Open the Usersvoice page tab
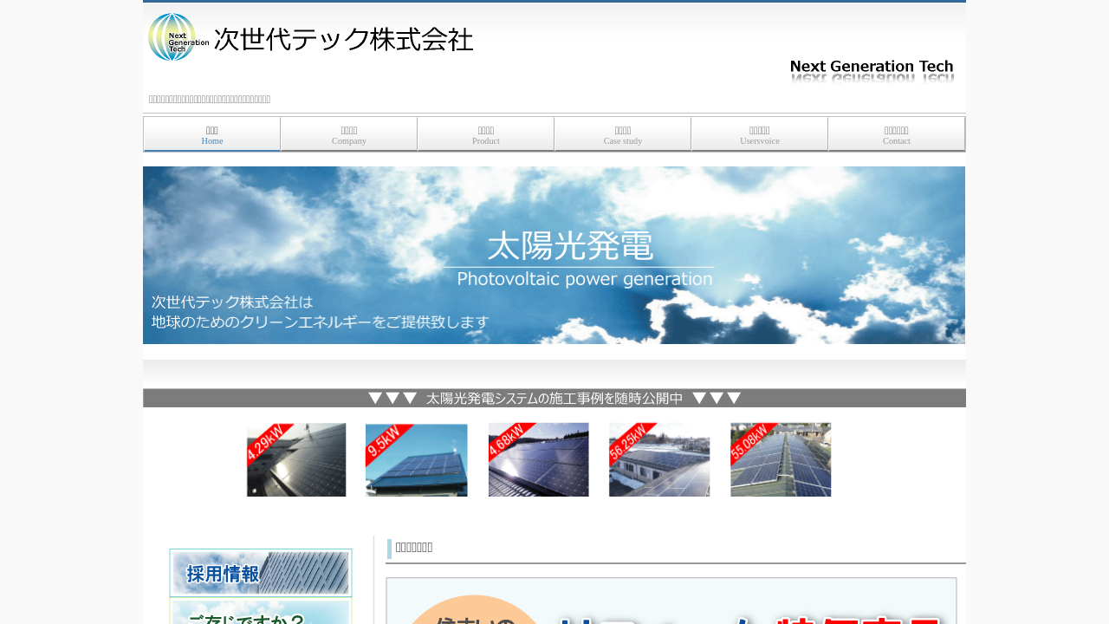This screenshot has width=1109, height=624. pos(760,134)
